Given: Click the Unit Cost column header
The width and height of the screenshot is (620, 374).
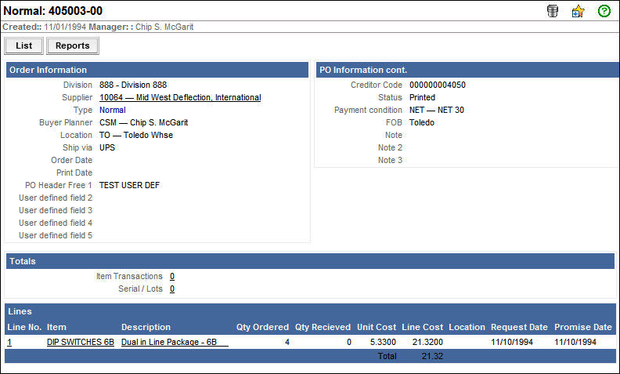Looking at the screenshot, I should click(377, 327).
